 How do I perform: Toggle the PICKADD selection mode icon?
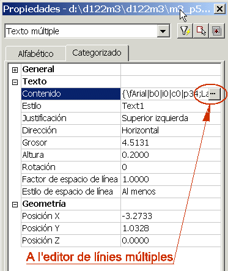[x=216, y=31]
